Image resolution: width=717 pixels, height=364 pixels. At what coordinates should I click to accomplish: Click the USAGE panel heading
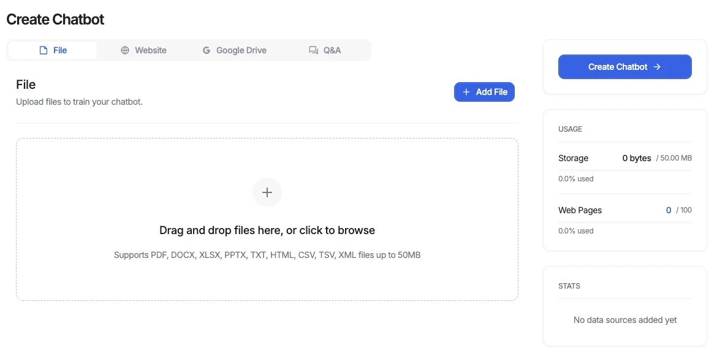[x=570, y=129]
